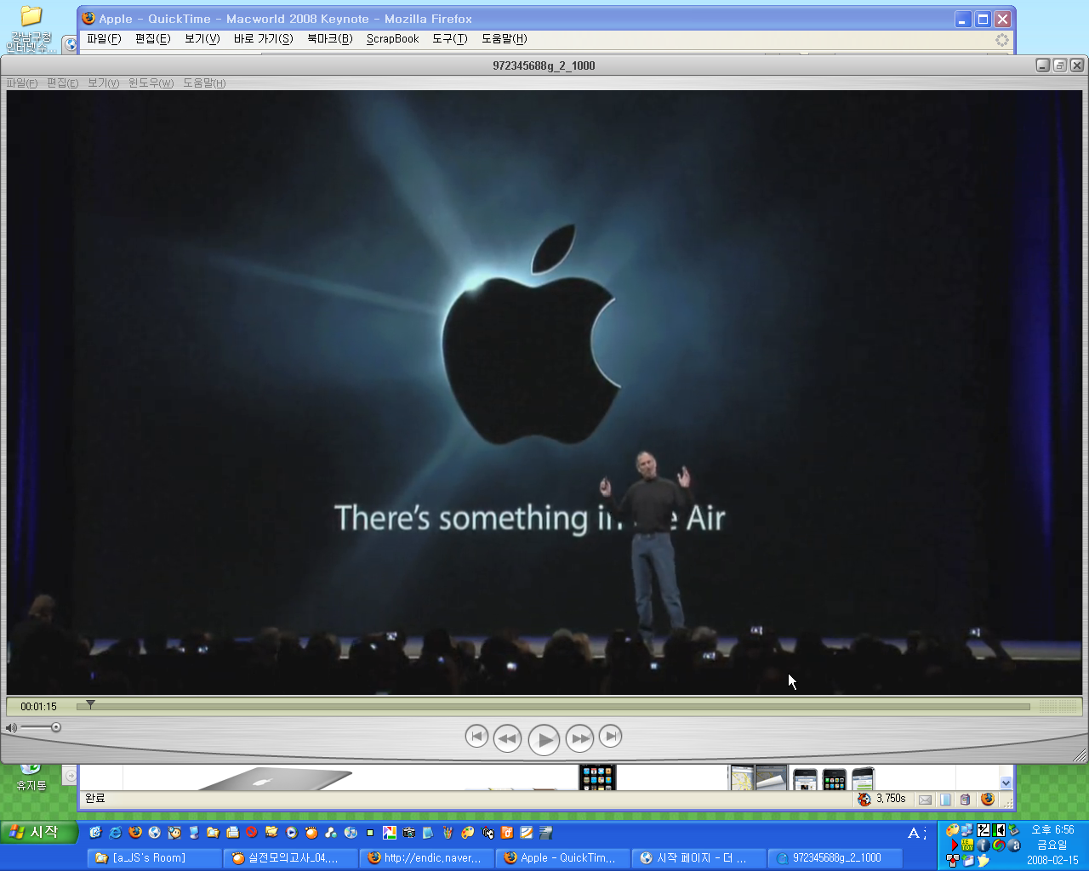Open Firefox's 도움말(H) menu

(x=504, y=39)
